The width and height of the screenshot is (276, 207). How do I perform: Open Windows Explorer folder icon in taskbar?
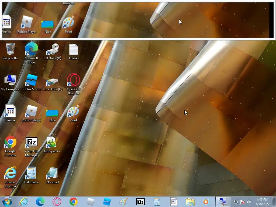[x=190, y=202]
